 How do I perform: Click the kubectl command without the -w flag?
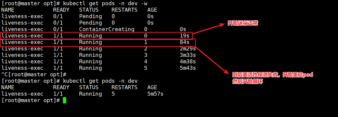[100, 81]
